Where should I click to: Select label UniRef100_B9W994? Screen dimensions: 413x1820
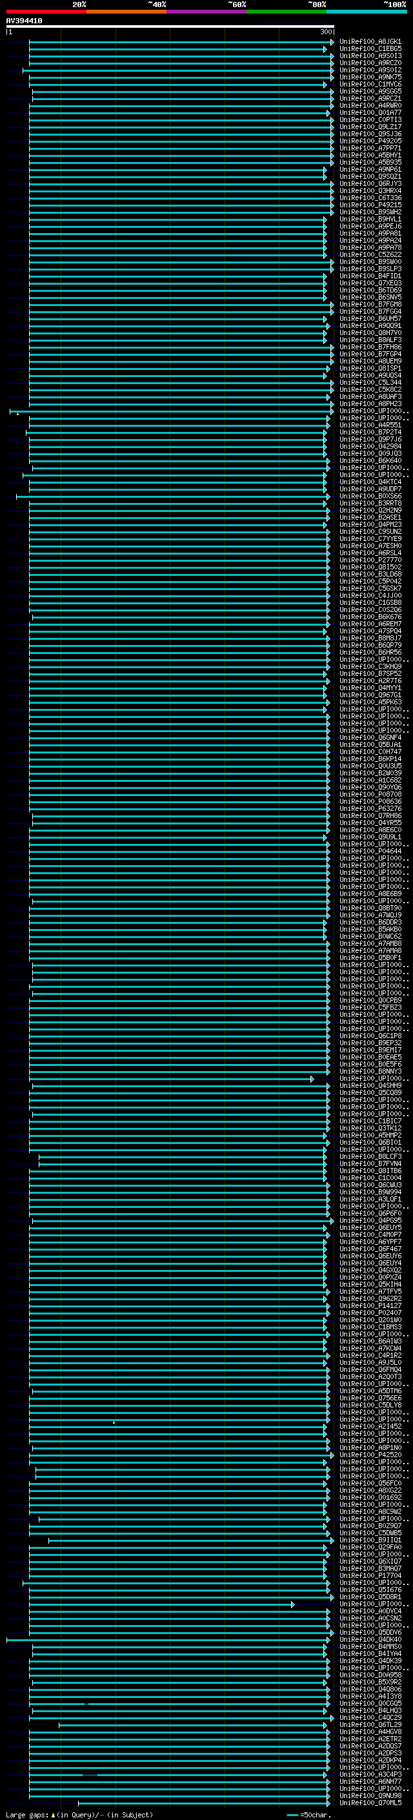370,1192
